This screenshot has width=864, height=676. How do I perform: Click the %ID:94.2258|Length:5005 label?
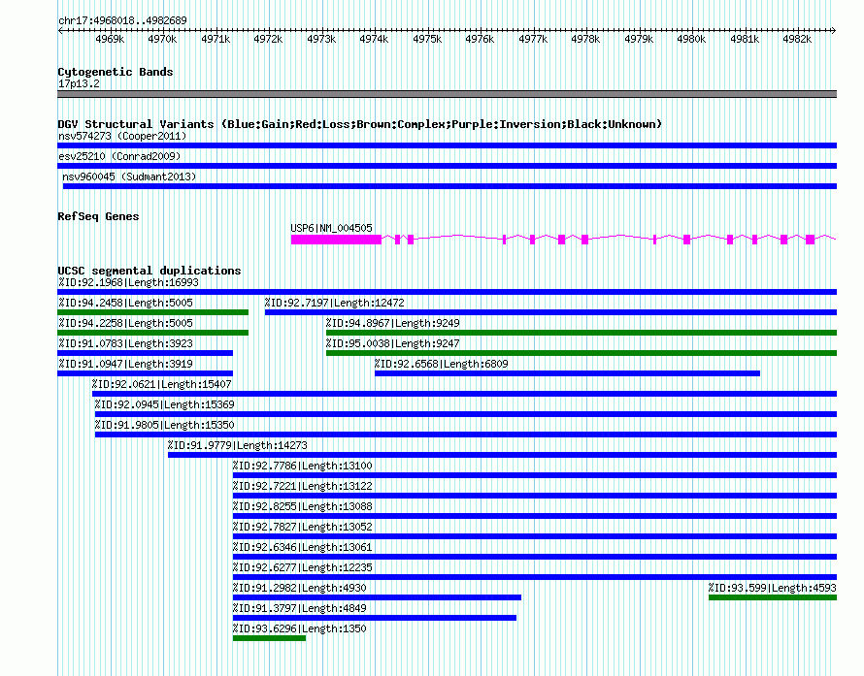(x=125, y=323)
